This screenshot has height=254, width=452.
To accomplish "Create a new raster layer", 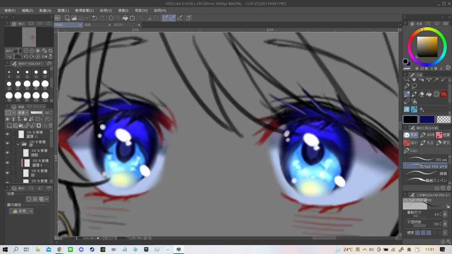I will (x=9, y=126).
